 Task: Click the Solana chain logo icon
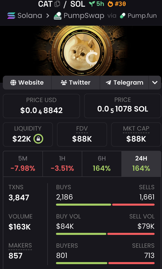(x=11, y=16)
